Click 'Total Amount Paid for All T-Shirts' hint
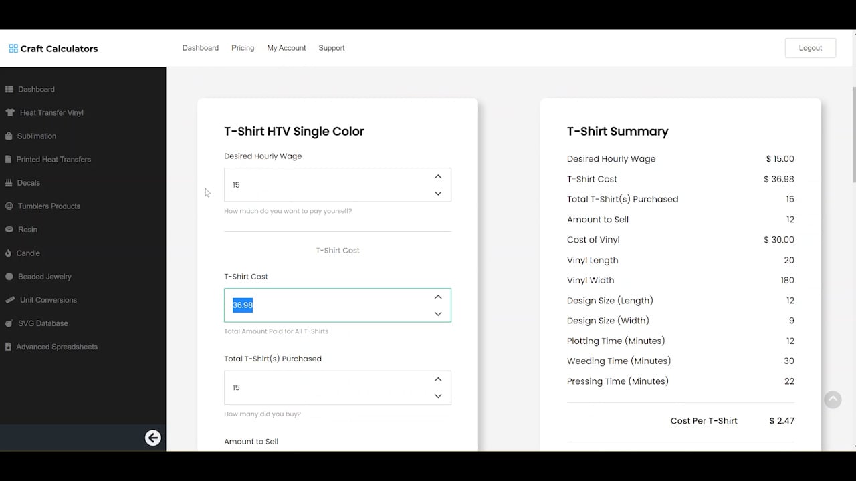Viewport: 856px width, 481px height. 276,331
